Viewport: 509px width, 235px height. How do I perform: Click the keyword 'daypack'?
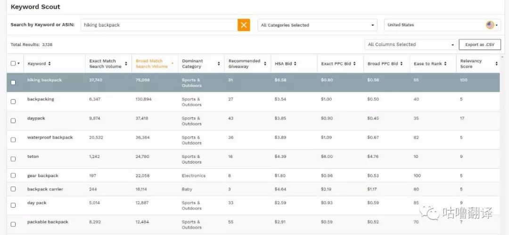click(36, 118)
